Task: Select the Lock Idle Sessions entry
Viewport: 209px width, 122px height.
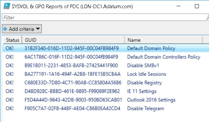Action: coord(147,74)
